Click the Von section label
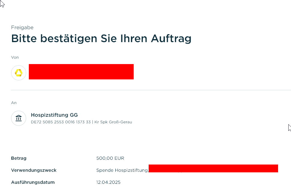 (x=15, y=57)
